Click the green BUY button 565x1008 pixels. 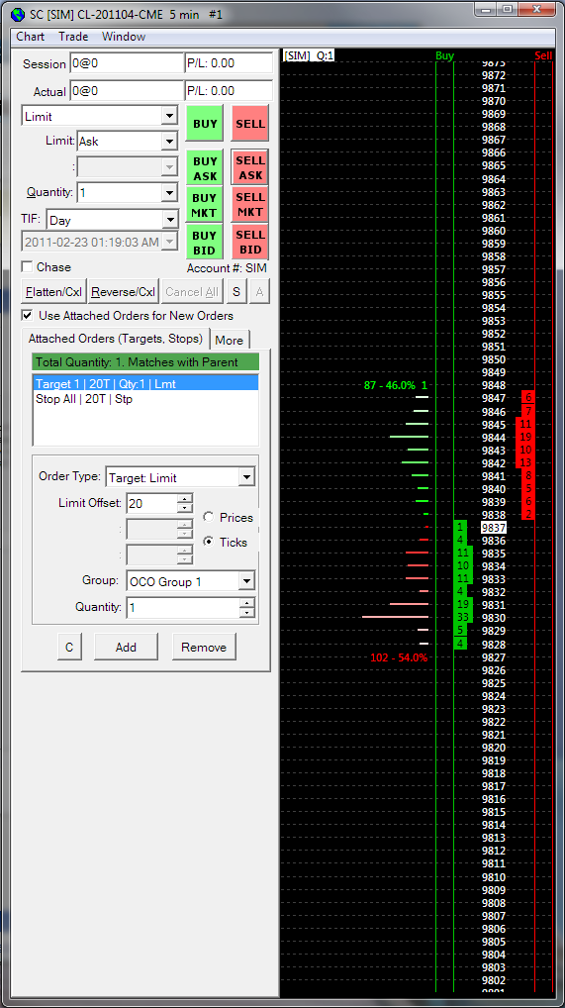[x=205, y=124]
